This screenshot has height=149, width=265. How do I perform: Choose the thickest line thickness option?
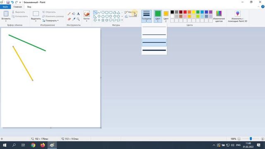click(x=154, y=50)
